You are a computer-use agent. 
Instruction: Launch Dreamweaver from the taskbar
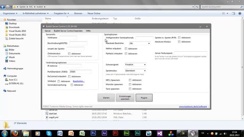click(127, 133)
